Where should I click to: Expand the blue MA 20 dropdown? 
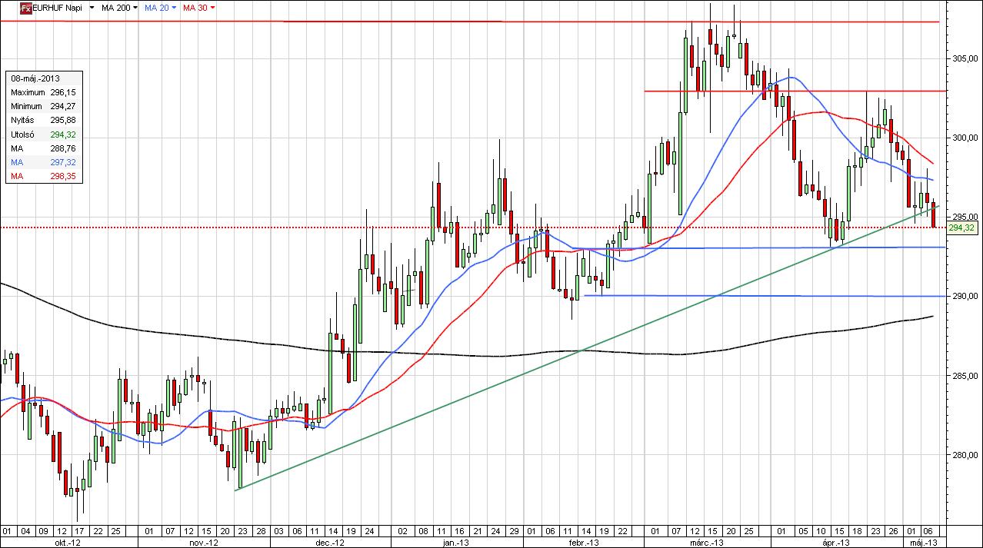(x=174, y=8)
